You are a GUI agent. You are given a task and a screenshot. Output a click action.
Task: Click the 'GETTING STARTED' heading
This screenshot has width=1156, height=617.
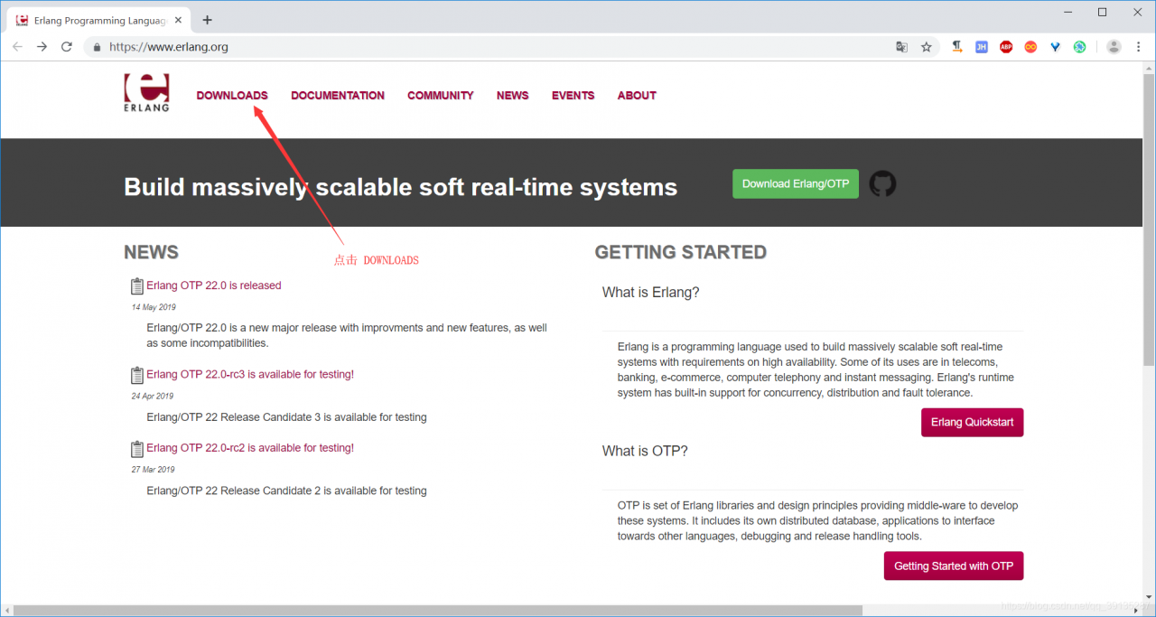(681, 252)
